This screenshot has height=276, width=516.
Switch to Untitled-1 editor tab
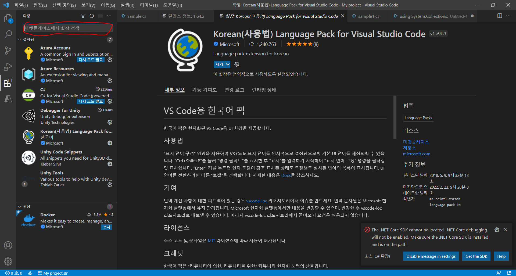[x=433, y=16]
